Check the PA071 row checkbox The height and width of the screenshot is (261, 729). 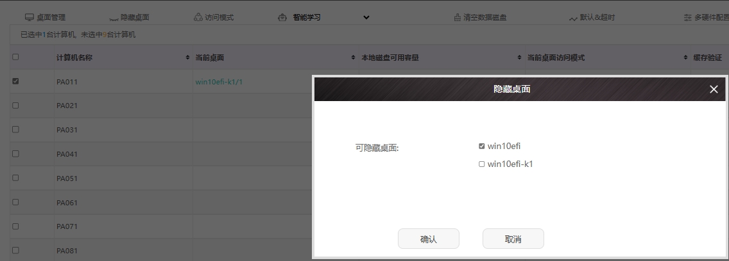[x=15, y=226]
